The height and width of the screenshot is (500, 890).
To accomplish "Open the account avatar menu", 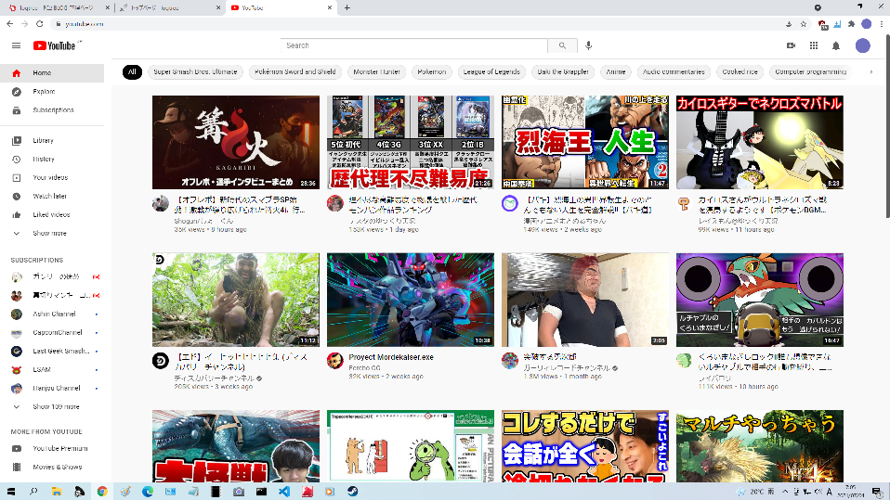I will coord(863,45).
